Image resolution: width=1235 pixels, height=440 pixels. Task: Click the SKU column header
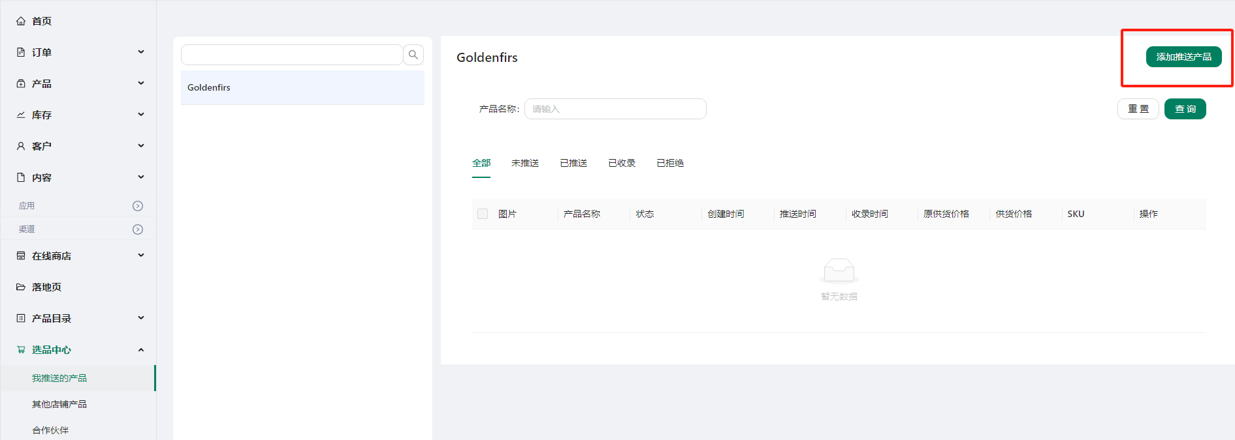coord(1076,214)
